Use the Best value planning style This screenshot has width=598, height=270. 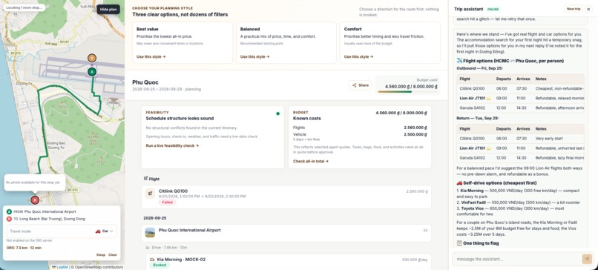pos(151,57)
